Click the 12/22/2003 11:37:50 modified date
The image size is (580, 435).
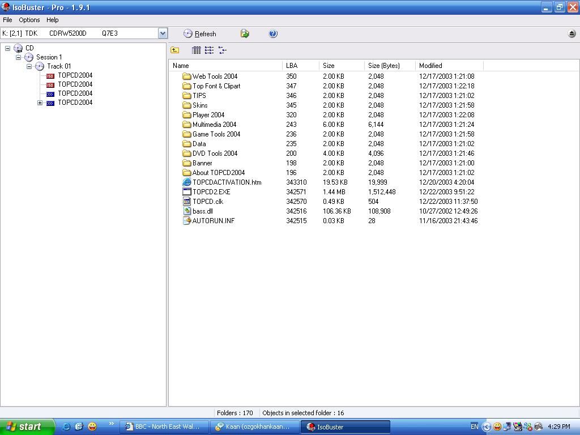(x=449, y=201)
